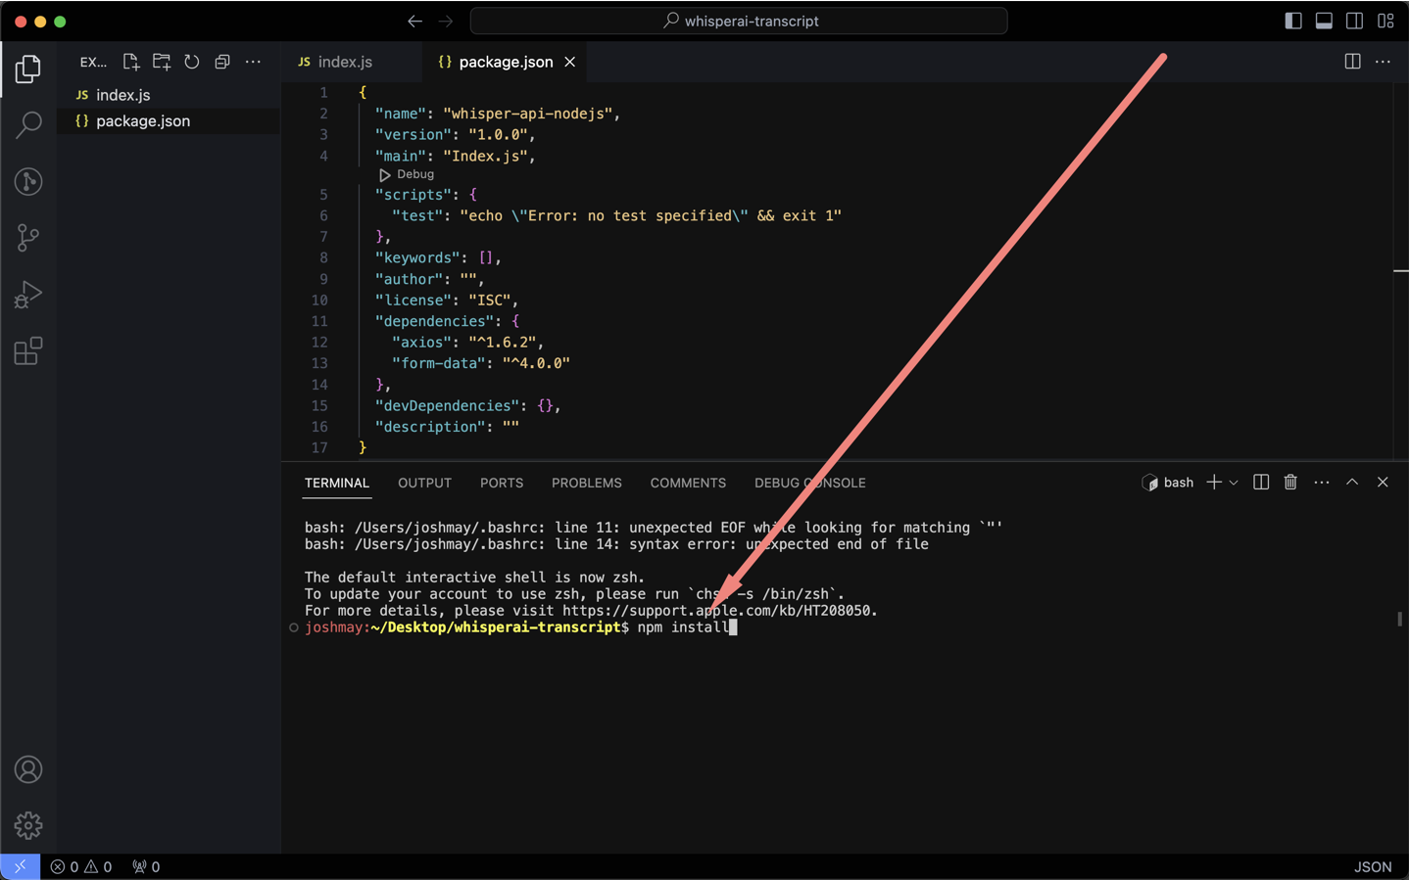
Task: Click the New File icon in Explorer
Action: coord(131,62)
